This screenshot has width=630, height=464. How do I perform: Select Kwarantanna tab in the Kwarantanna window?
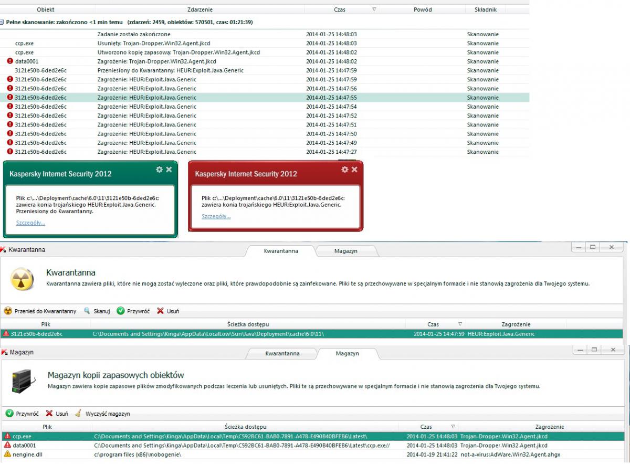[281, 251]
